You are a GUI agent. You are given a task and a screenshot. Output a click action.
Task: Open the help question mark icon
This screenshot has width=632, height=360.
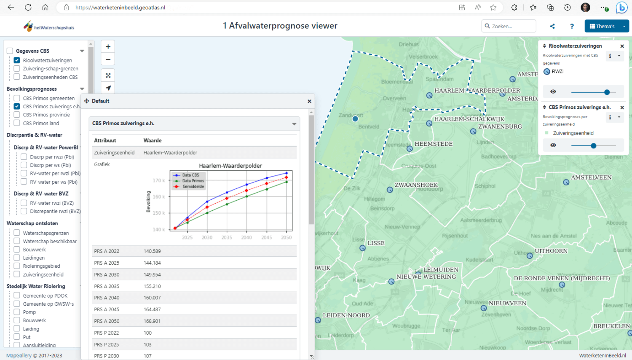point(572,26)
